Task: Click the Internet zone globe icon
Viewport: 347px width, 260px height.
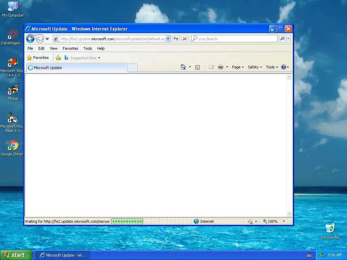Action: (x=196, y=221)
